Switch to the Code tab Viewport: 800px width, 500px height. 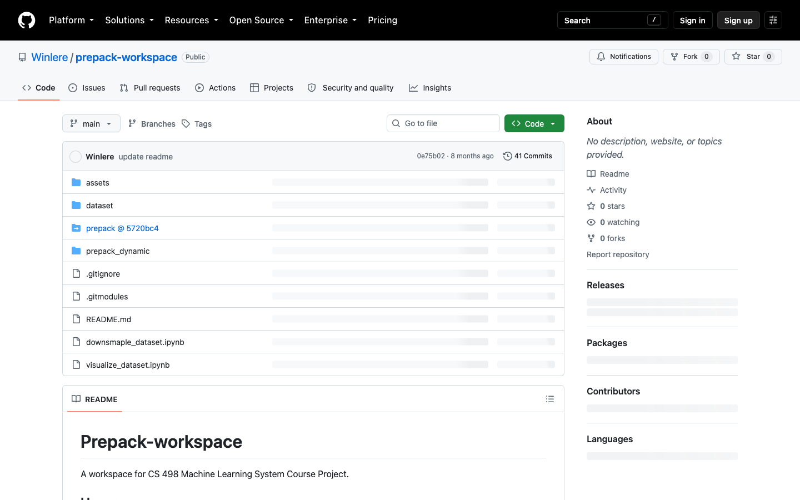[38, 88]
